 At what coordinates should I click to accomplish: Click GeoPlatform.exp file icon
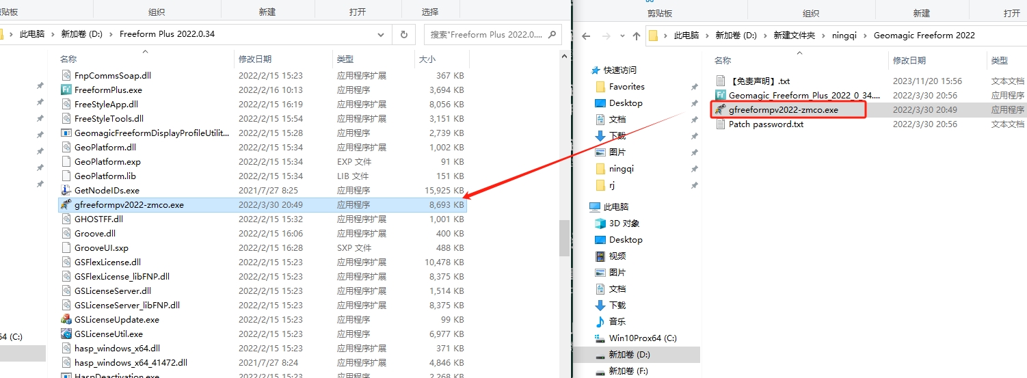coord(66,161)
